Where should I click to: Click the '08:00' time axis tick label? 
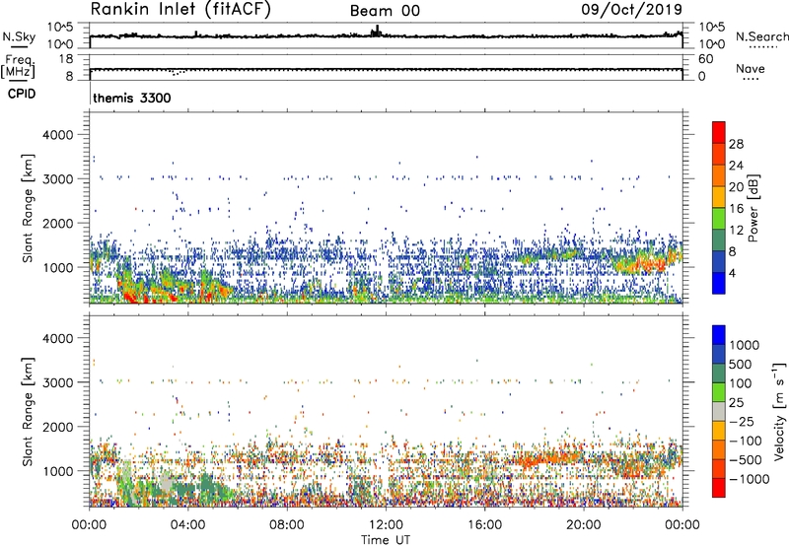click(286, 525)
